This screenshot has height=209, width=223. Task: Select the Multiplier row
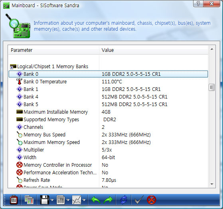108,150
